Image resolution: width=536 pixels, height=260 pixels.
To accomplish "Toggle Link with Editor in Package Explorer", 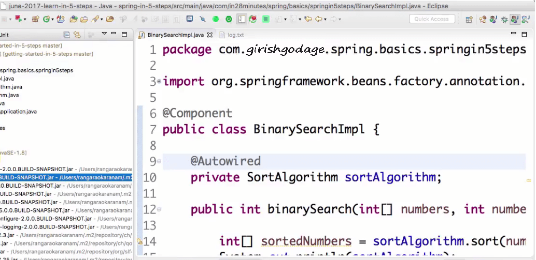I will click(77, 35).
